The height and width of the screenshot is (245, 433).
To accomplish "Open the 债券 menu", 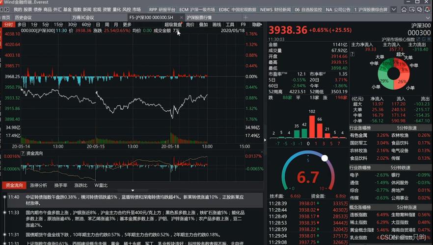I will click(37, 9).
